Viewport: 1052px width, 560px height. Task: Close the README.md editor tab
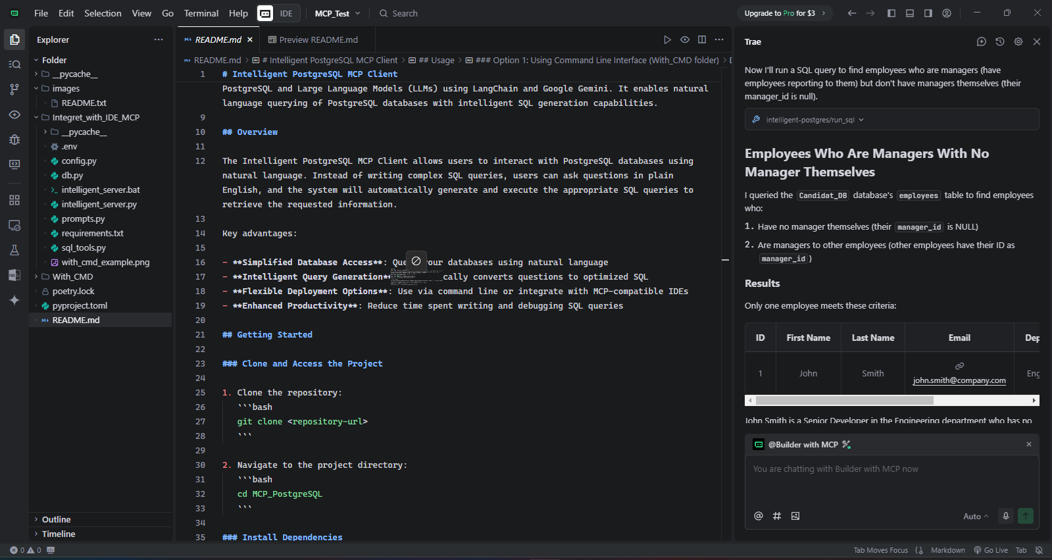tap(250, 39)
